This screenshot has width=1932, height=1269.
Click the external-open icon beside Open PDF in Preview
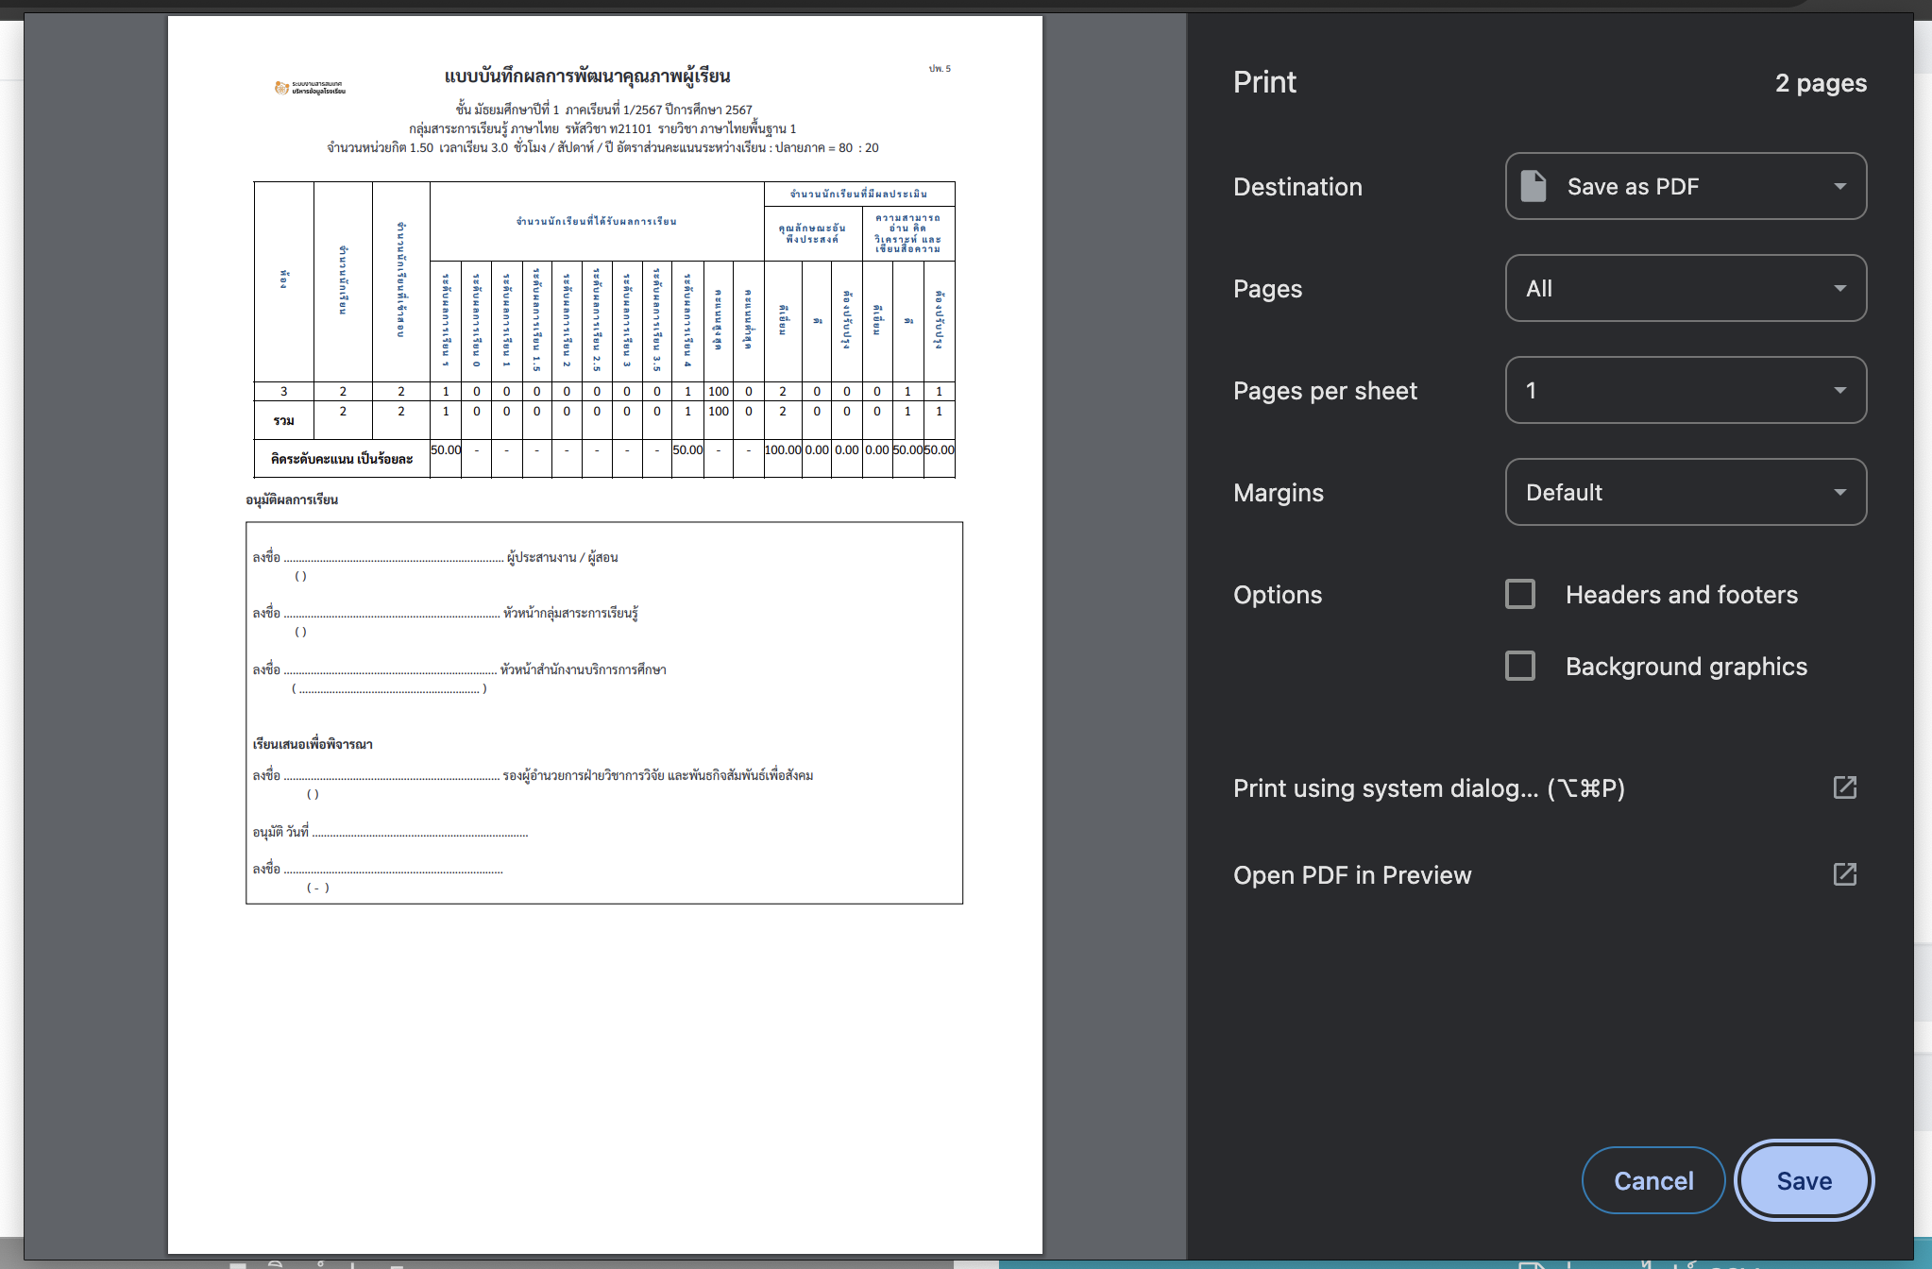tap(1844, 874)
